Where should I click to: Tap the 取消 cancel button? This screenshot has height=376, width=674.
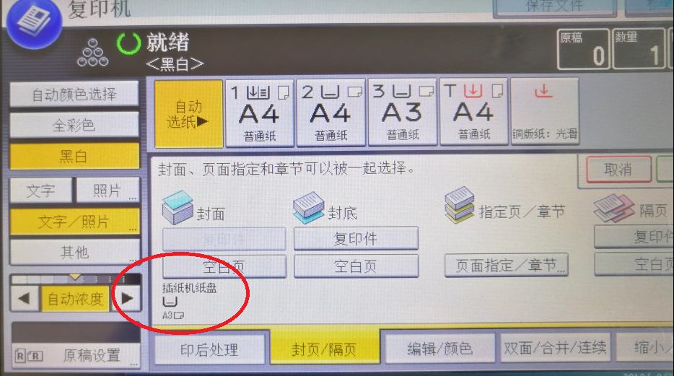click(618, 170)
